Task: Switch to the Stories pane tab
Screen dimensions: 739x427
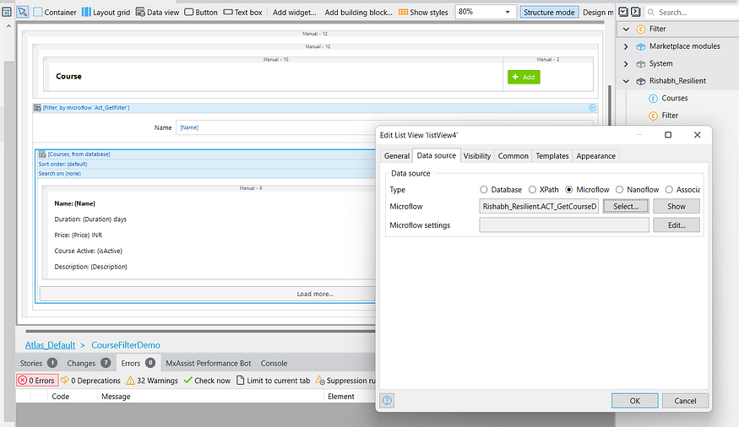Action: (x=38, y=363)
